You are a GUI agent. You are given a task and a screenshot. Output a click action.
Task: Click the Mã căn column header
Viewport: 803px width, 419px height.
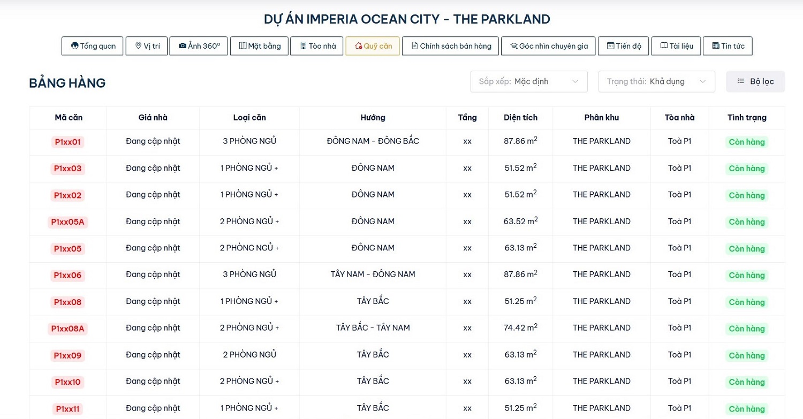click(x=69, y=118)
